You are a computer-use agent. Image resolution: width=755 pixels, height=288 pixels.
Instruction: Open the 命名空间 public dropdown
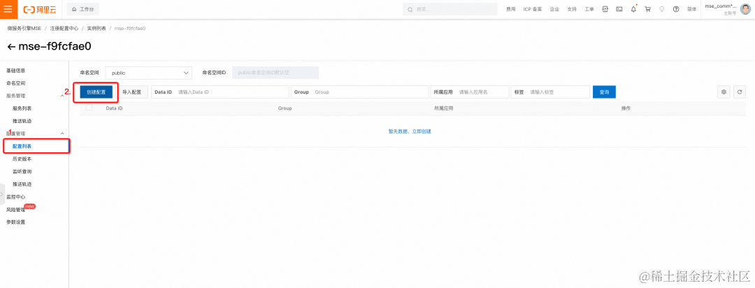[149, 73]
